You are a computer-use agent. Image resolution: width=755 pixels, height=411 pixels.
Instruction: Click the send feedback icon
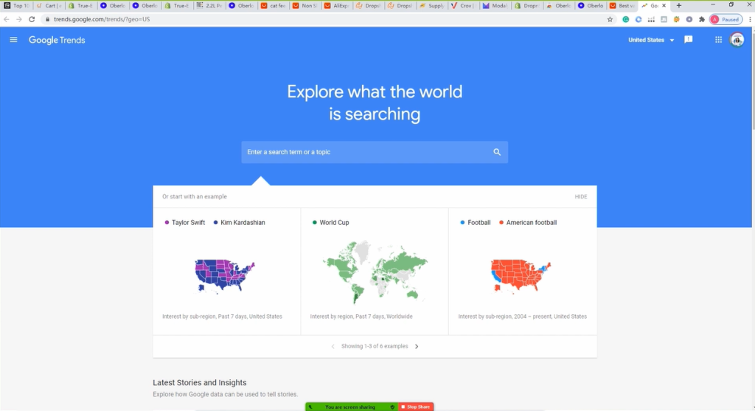pyautogui.click(x=689, y=40)
